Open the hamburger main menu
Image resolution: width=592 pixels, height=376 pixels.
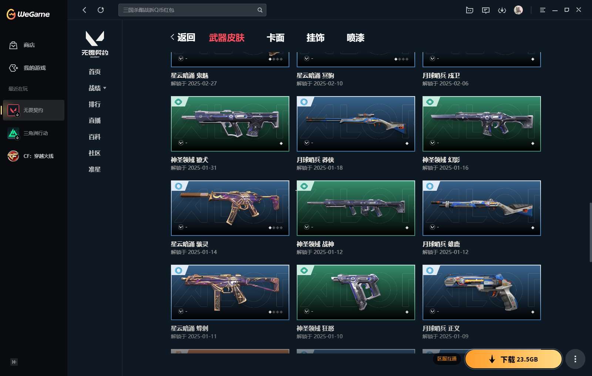tap(542, 10)
